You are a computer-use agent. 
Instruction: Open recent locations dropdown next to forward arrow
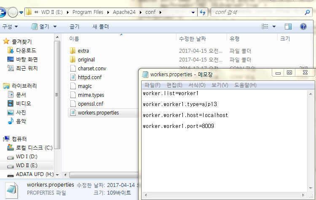(21, 13)
